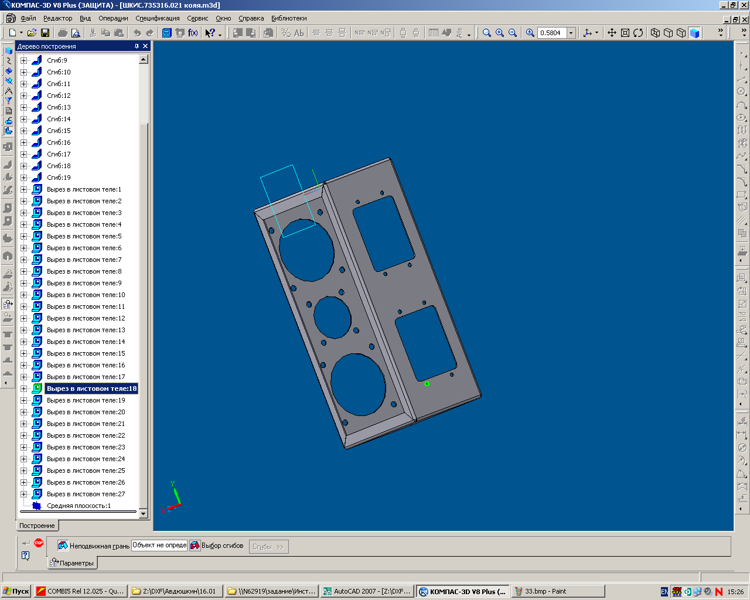750x600 pixels.
Task: Expand Вырез в листовом теле:1 node
Action: click(24, 189)
